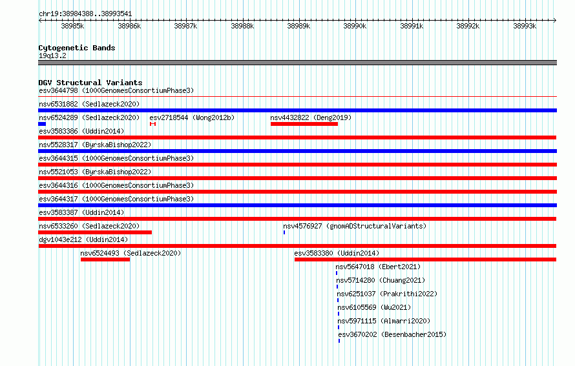Click nsv5647018 (Ebert2021) label
The width and height of the screenshot is (575, 366).
point(378,267)
